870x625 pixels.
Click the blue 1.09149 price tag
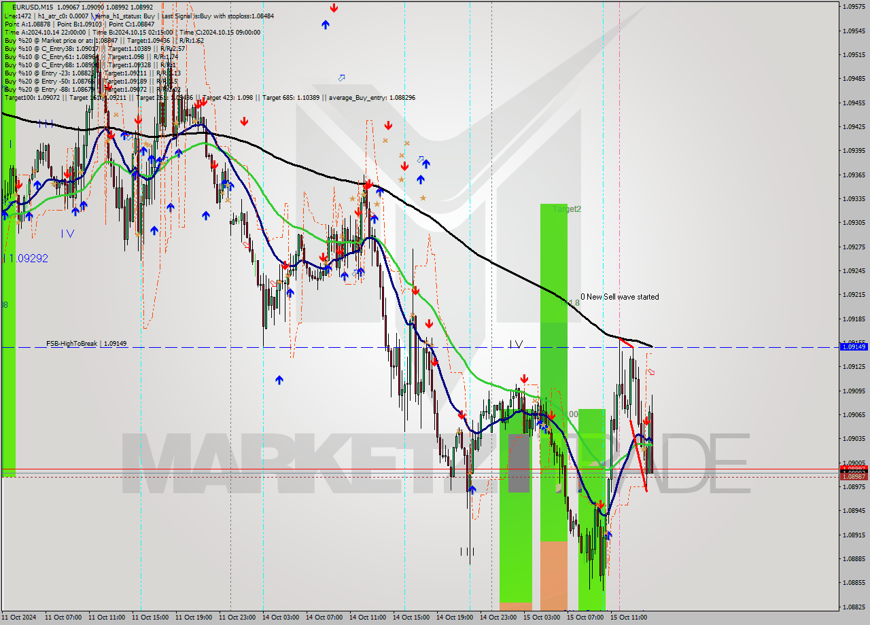(854, 346)
